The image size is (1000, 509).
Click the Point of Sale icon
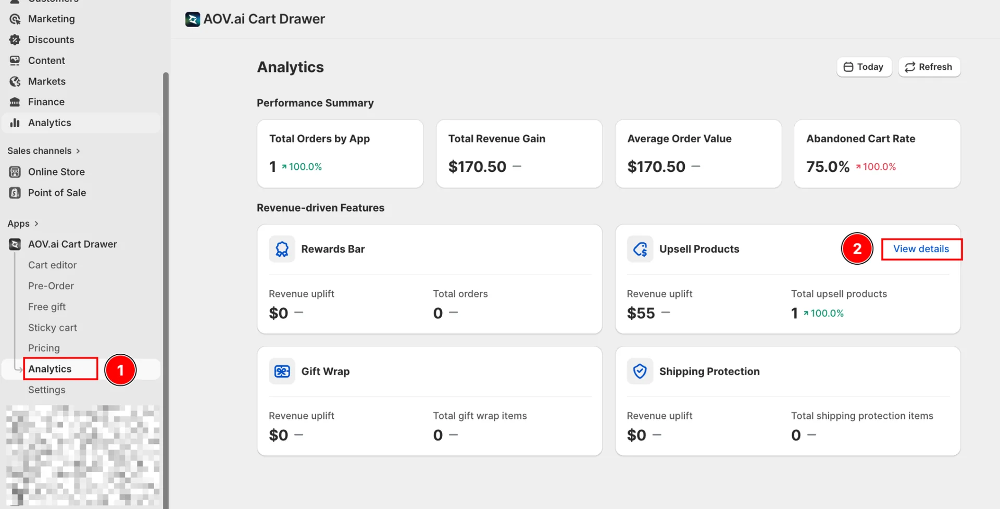point(15,193)
